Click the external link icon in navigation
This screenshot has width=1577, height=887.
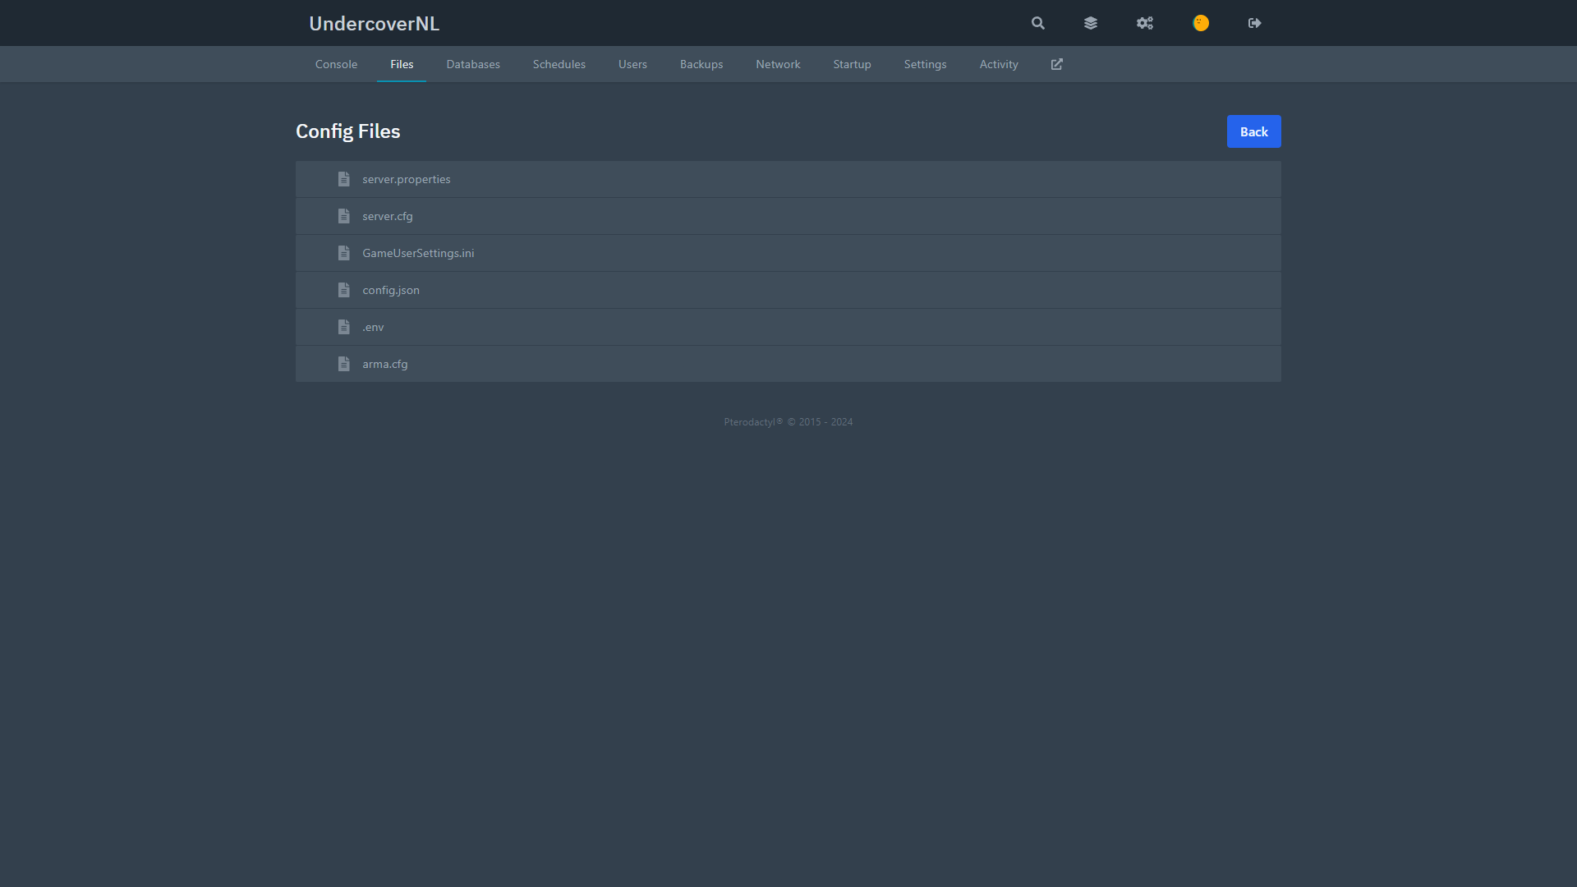1057,64
